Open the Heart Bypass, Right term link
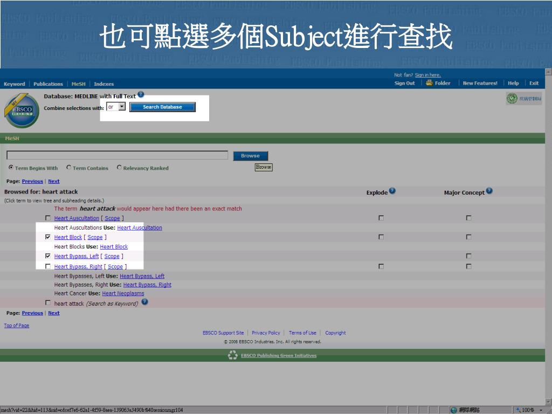 (78, 267)
